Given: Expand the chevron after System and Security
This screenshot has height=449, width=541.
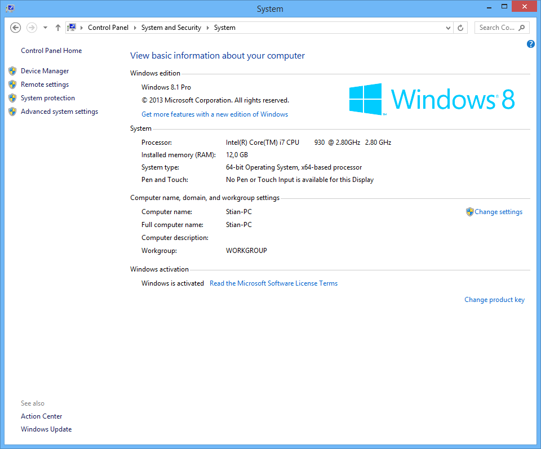Looking at the screenshot, I should tap(208, 28).
